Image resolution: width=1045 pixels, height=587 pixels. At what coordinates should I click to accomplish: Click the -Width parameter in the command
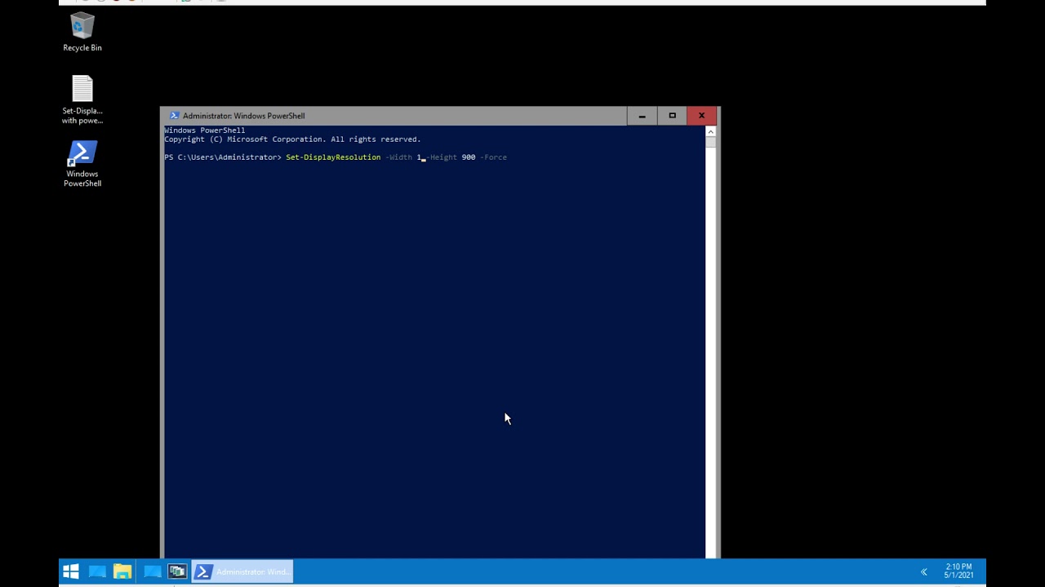pyautogui.click(x=398, y=157)
